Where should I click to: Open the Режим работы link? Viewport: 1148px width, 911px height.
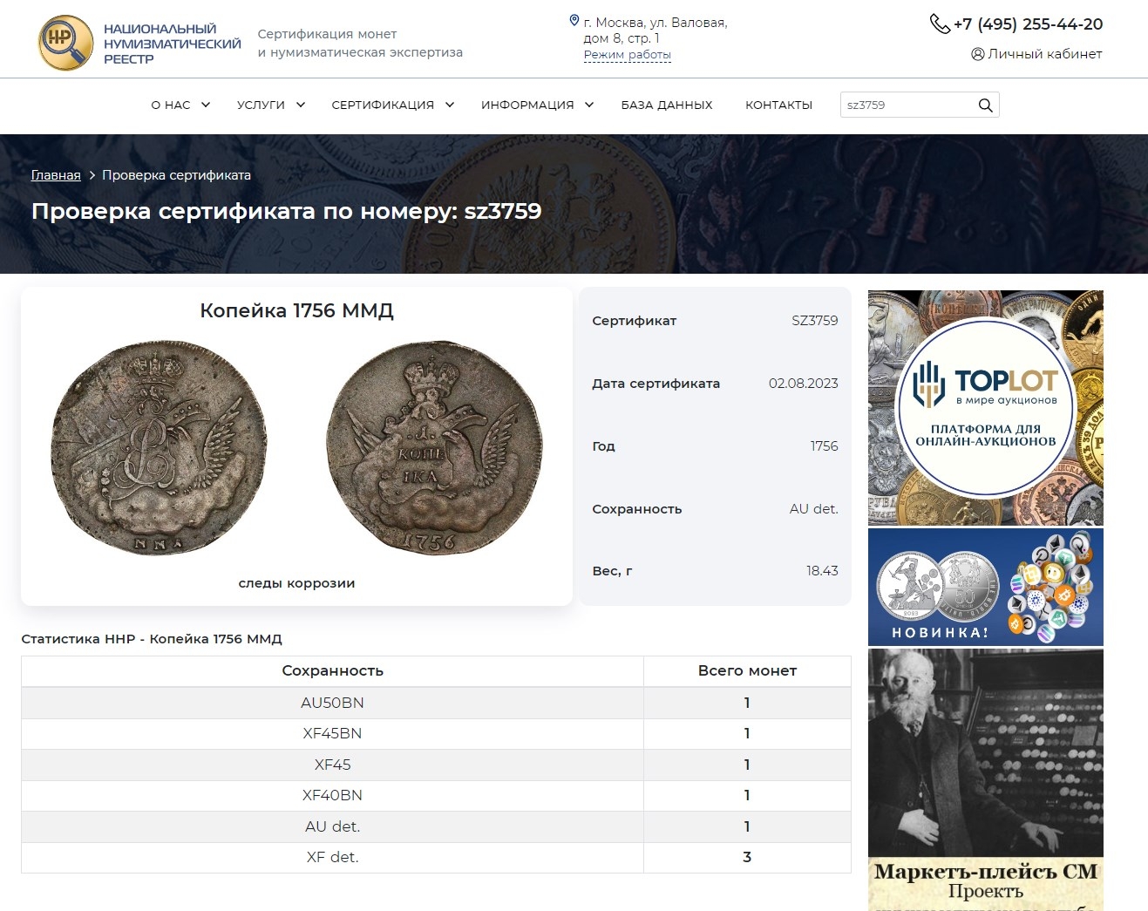coord(627,55)
